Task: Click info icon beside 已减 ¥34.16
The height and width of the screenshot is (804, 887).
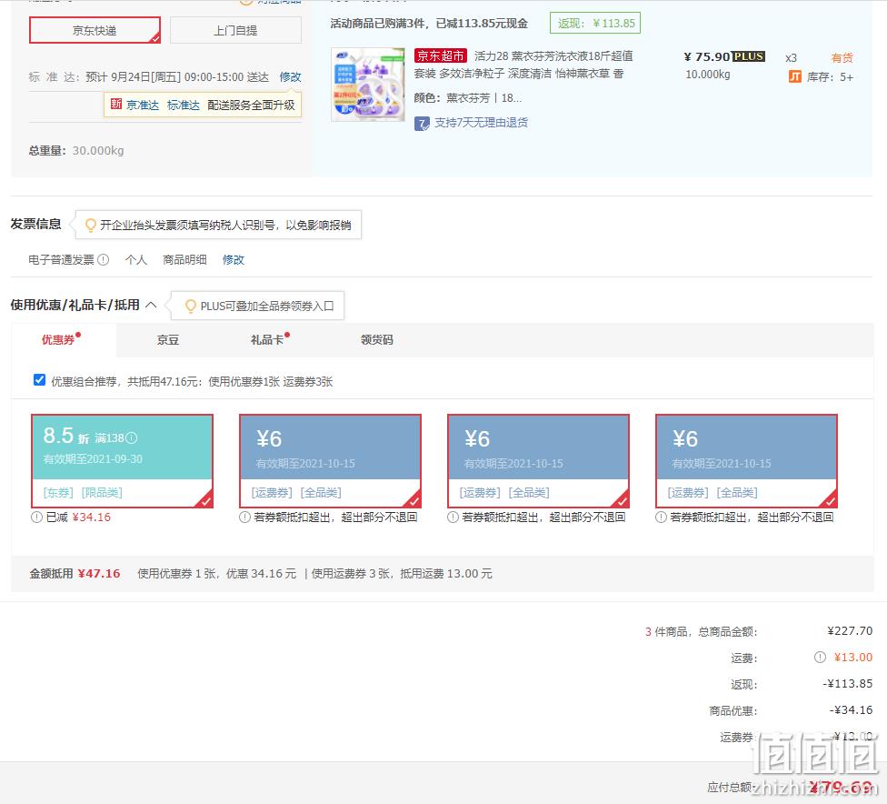Action: point(36,518)
